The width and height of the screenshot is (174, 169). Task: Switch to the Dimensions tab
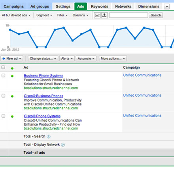pos(149,6)
